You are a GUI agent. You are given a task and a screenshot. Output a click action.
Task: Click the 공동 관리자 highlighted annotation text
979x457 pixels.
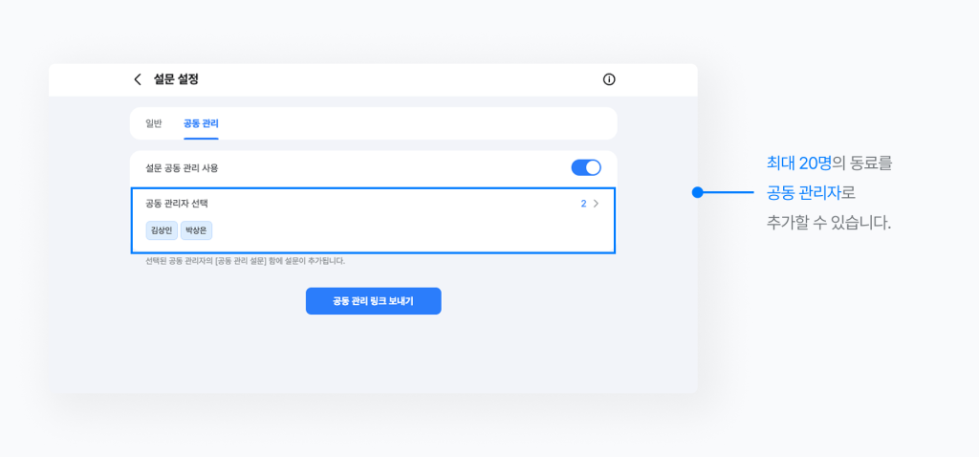803,193
